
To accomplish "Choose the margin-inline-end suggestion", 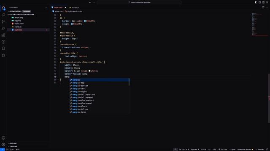I will click(99, 97).
